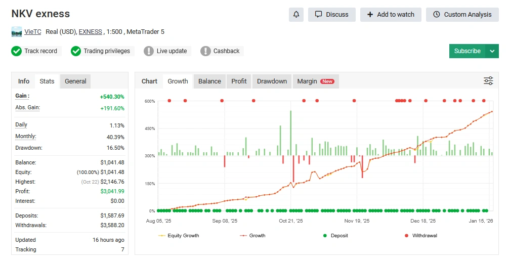Click the Add to watch button
This screenshot has width=509, height=260.
coord(390,15)
